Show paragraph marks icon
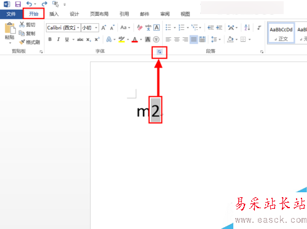 (x=259, y=28)
